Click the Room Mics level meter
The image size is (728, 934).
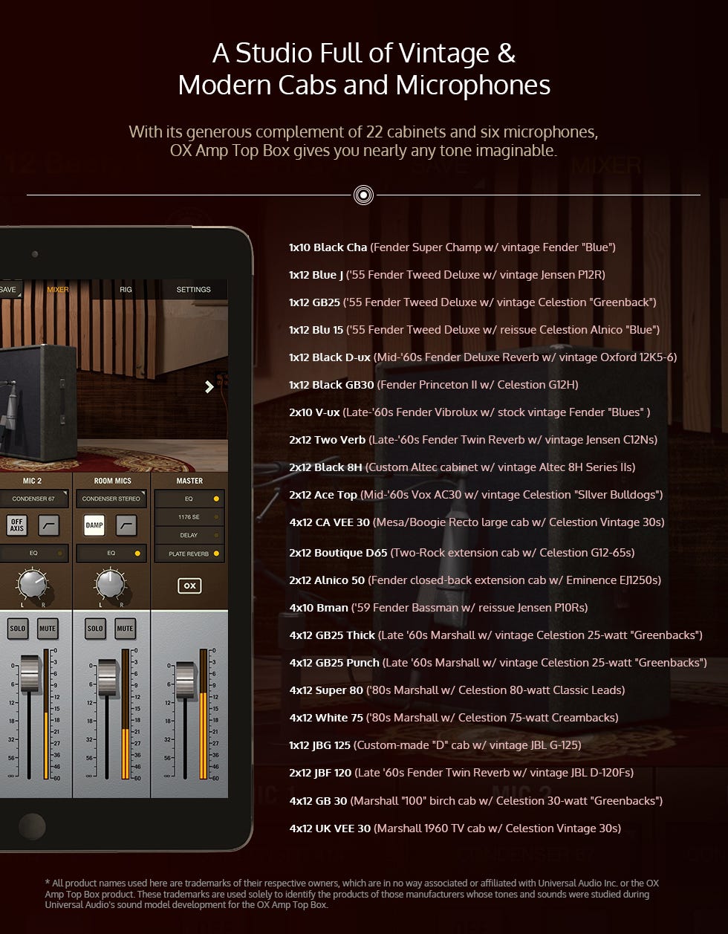click(x=124, y=713)
